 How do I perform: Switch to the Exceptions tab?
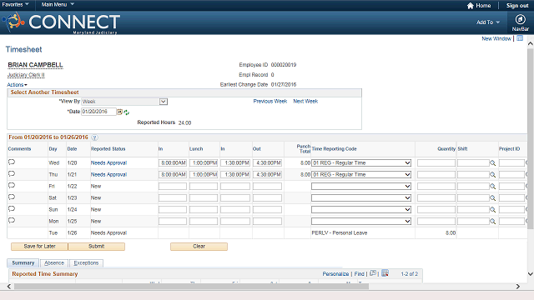[x=86, y=263]
